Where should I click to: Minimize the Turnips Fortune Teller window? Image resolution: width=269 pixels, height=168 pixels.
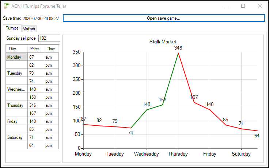227,6
